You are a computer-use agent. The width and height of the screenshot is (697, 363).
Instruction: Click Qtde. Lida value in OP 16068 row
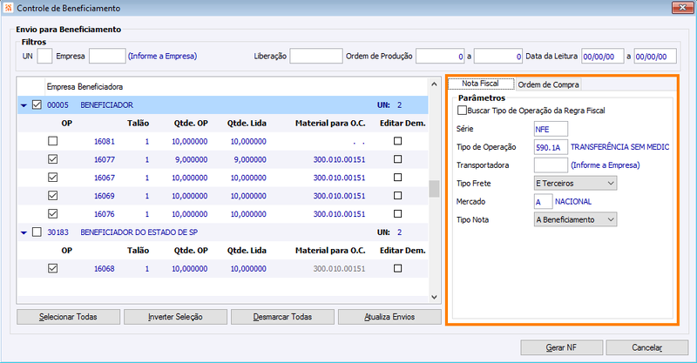pos(248,269)
